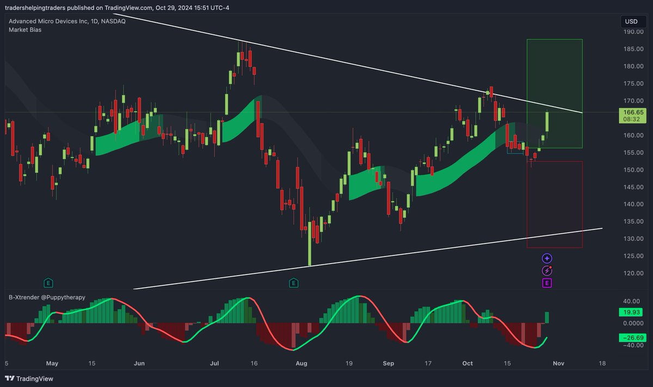Click the purple star circle event icon

547,259
